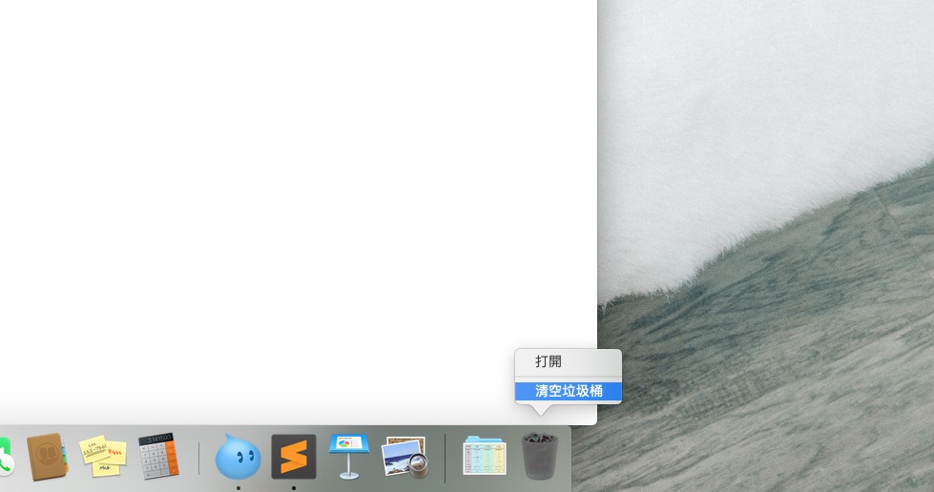934x492 pixels.
Task: Open the blue Aliwangwang chat app
Action: (239, 457)
